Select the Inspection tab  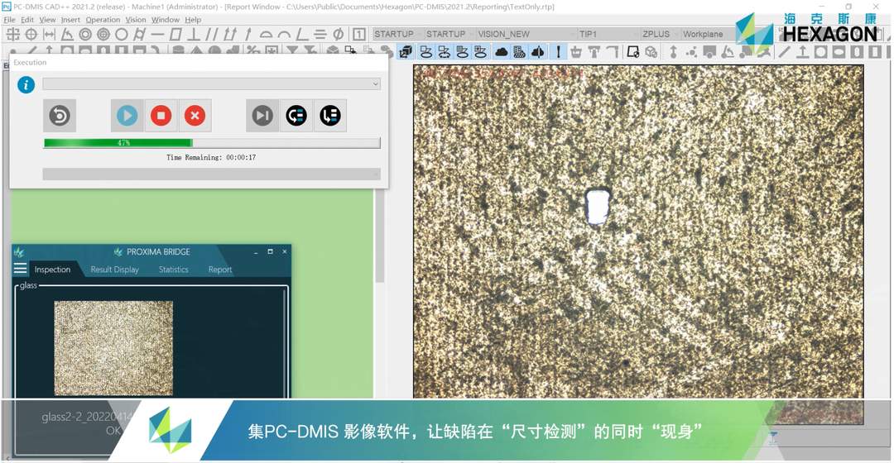[52, 270]
